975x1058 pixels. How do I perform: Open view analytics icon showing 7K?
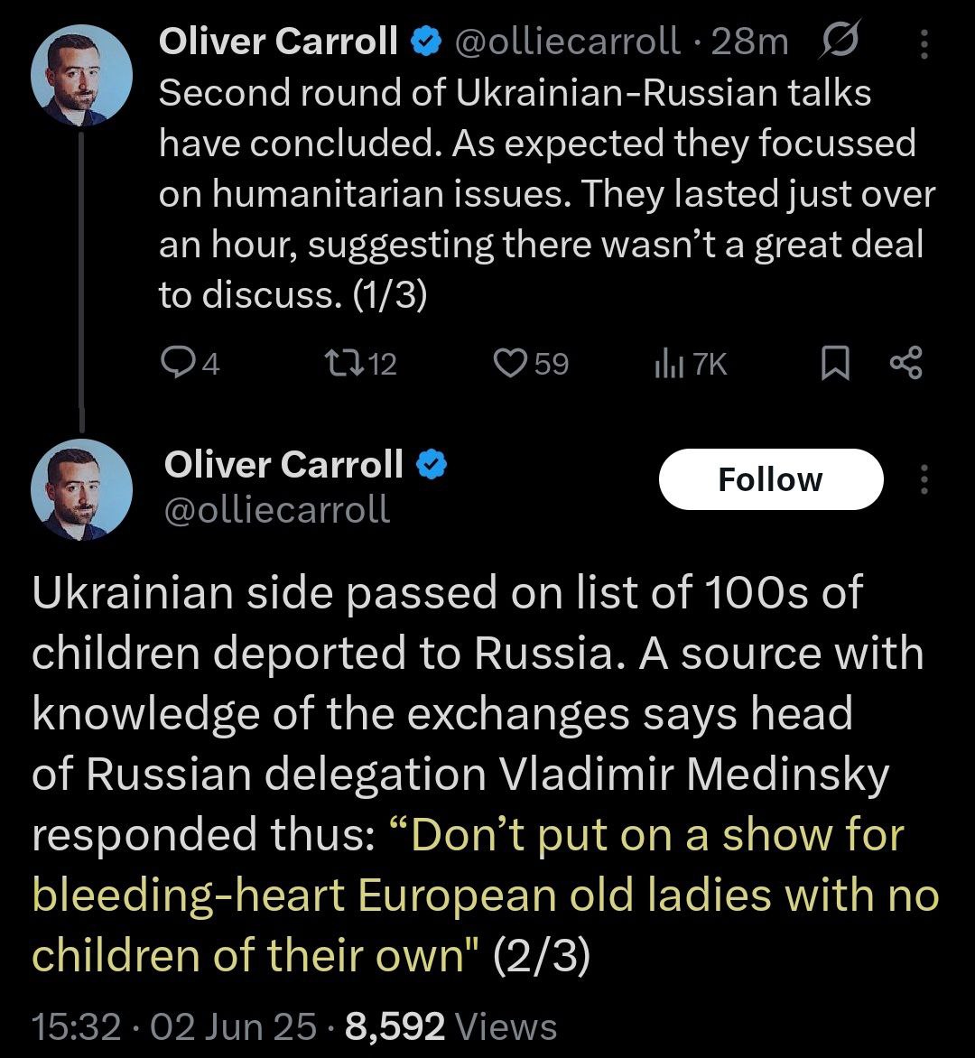(x=666, y=363)
